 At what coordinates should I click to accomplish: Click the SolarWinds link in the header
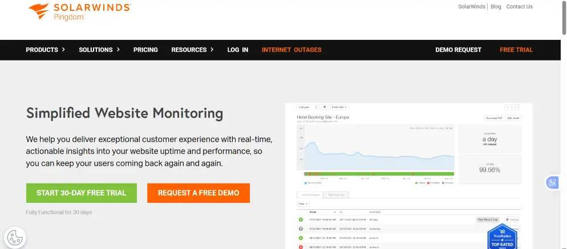(472, 6)
